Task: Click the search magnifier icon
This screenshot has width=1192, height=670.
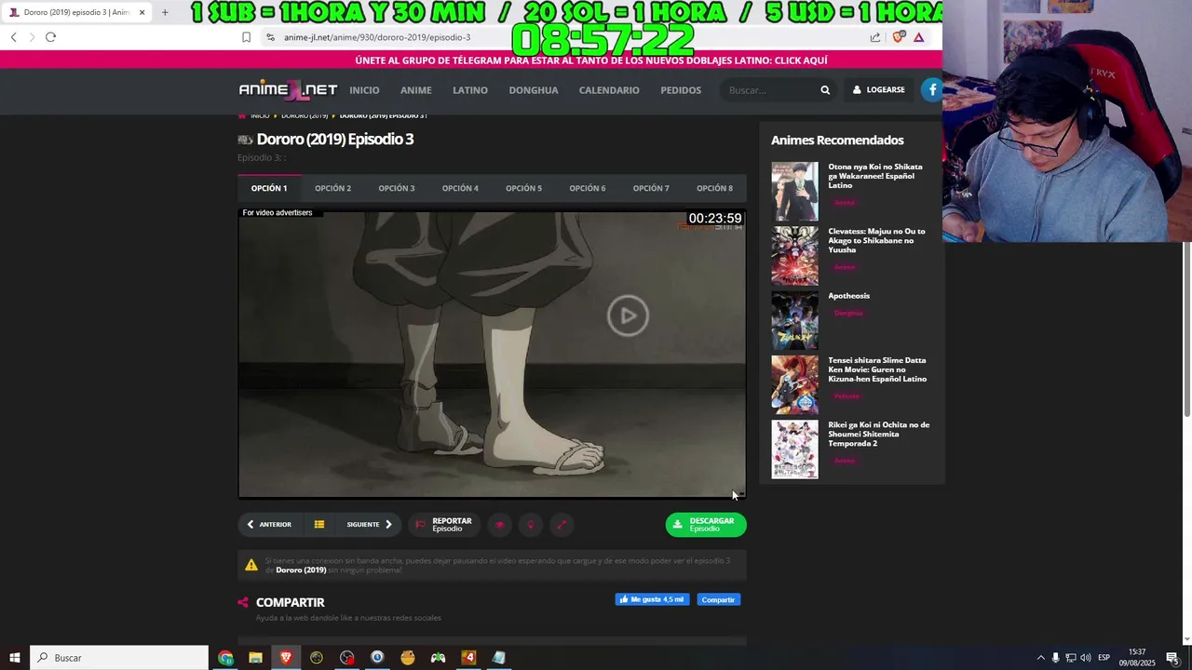Action: (x=825, y=90)
